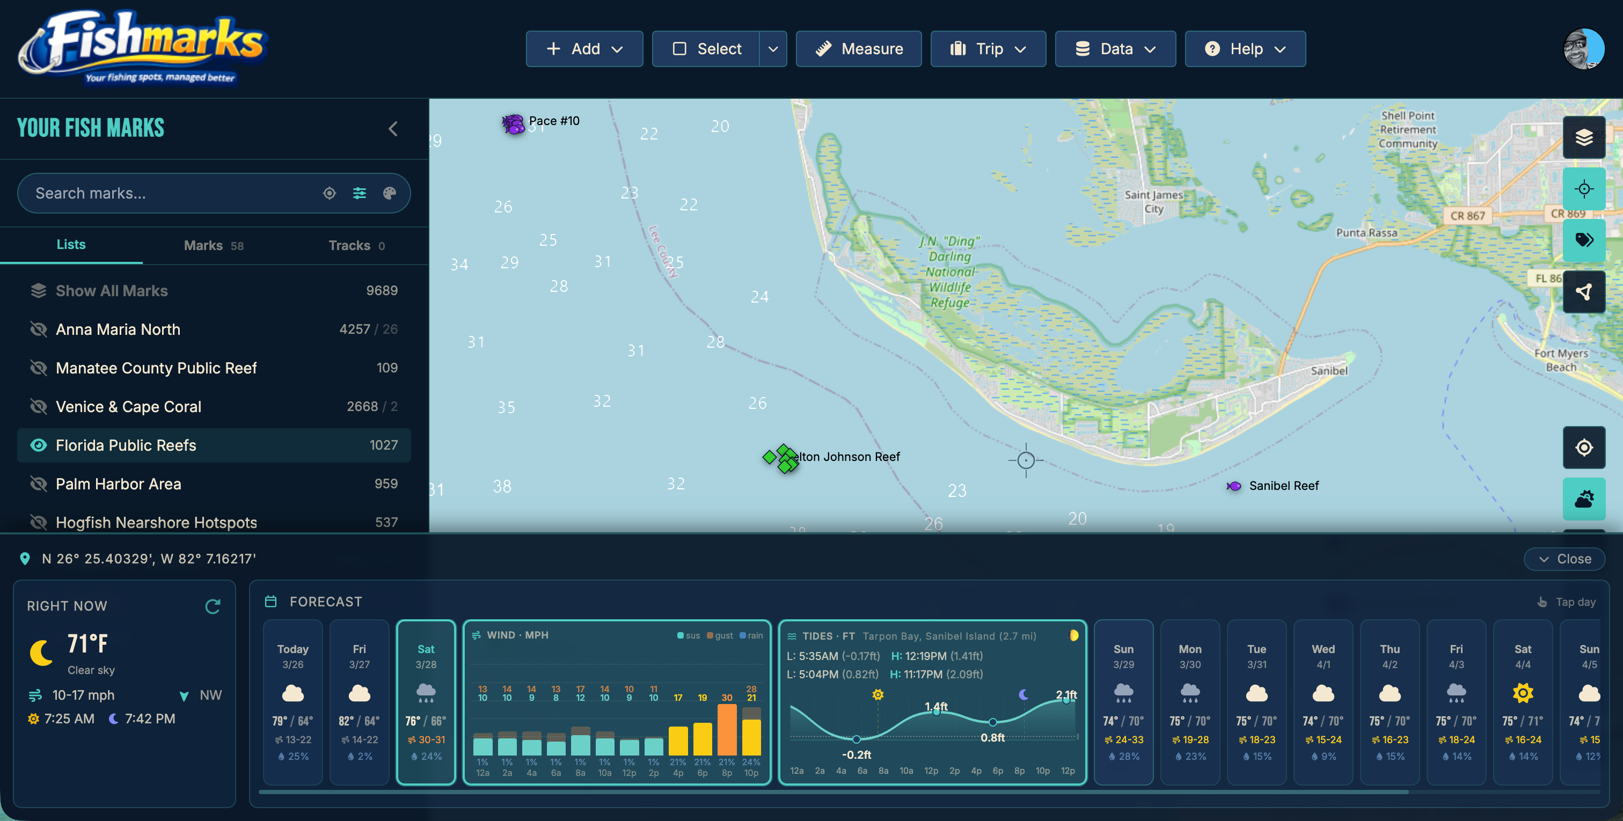This screenshot has width=1623, height=821.
Task: Select Saturday 3/28 in the forecast strip
Action: coord(426,701)
